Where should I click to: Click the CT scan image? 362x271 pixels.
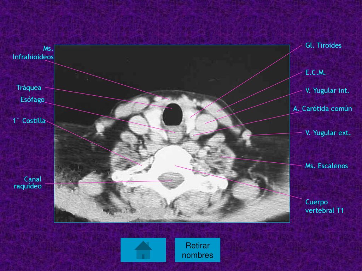pos(172,134)
